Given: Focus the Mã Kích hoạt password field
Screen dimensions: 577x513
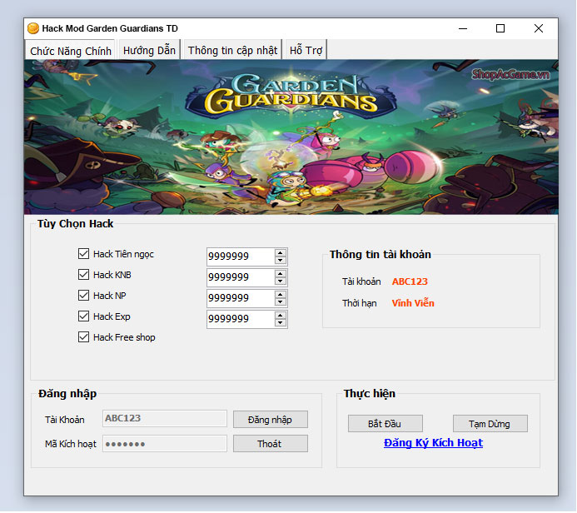Looking at the screenshot, I should coord(165,443).
